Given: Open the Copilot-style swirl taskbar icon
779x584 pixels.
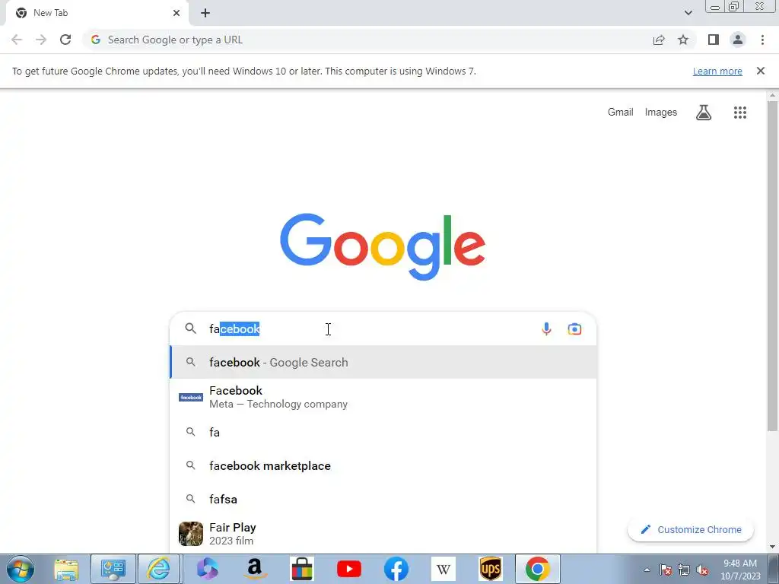Looking at the screenshot, I should [208, 569].
